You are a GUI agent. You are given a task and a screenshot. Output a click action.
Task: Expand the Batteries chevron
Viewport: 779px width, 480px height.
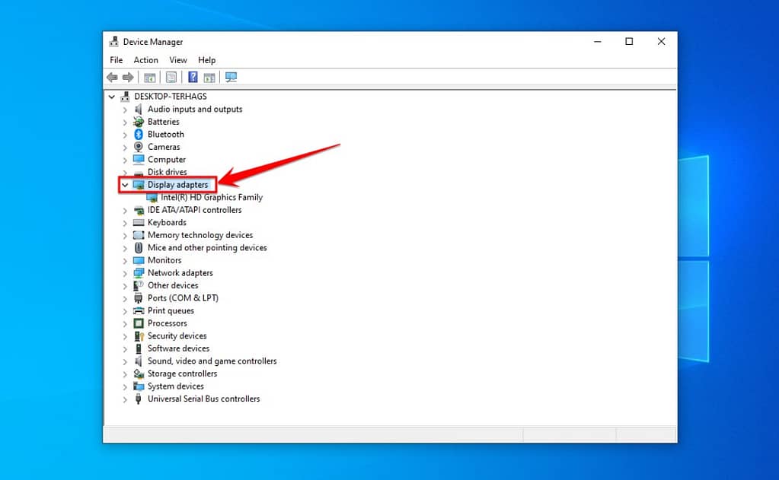[x=125, y=122]
